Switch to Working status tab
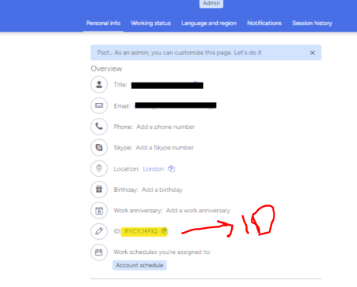Screen dimensions: 357x287 point(151,23)
